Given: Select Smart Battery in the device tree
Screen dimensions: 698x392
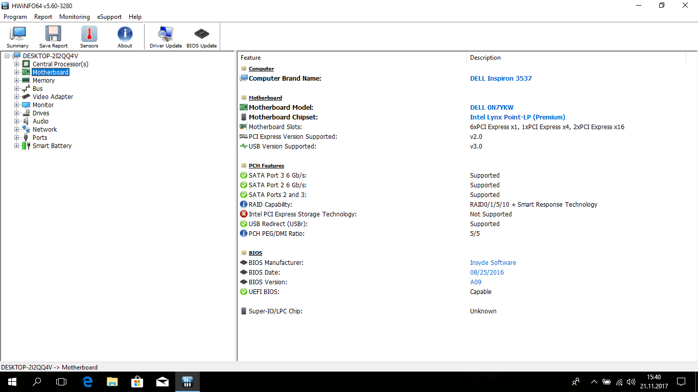Looking at the screenshot, I should 52,145.
